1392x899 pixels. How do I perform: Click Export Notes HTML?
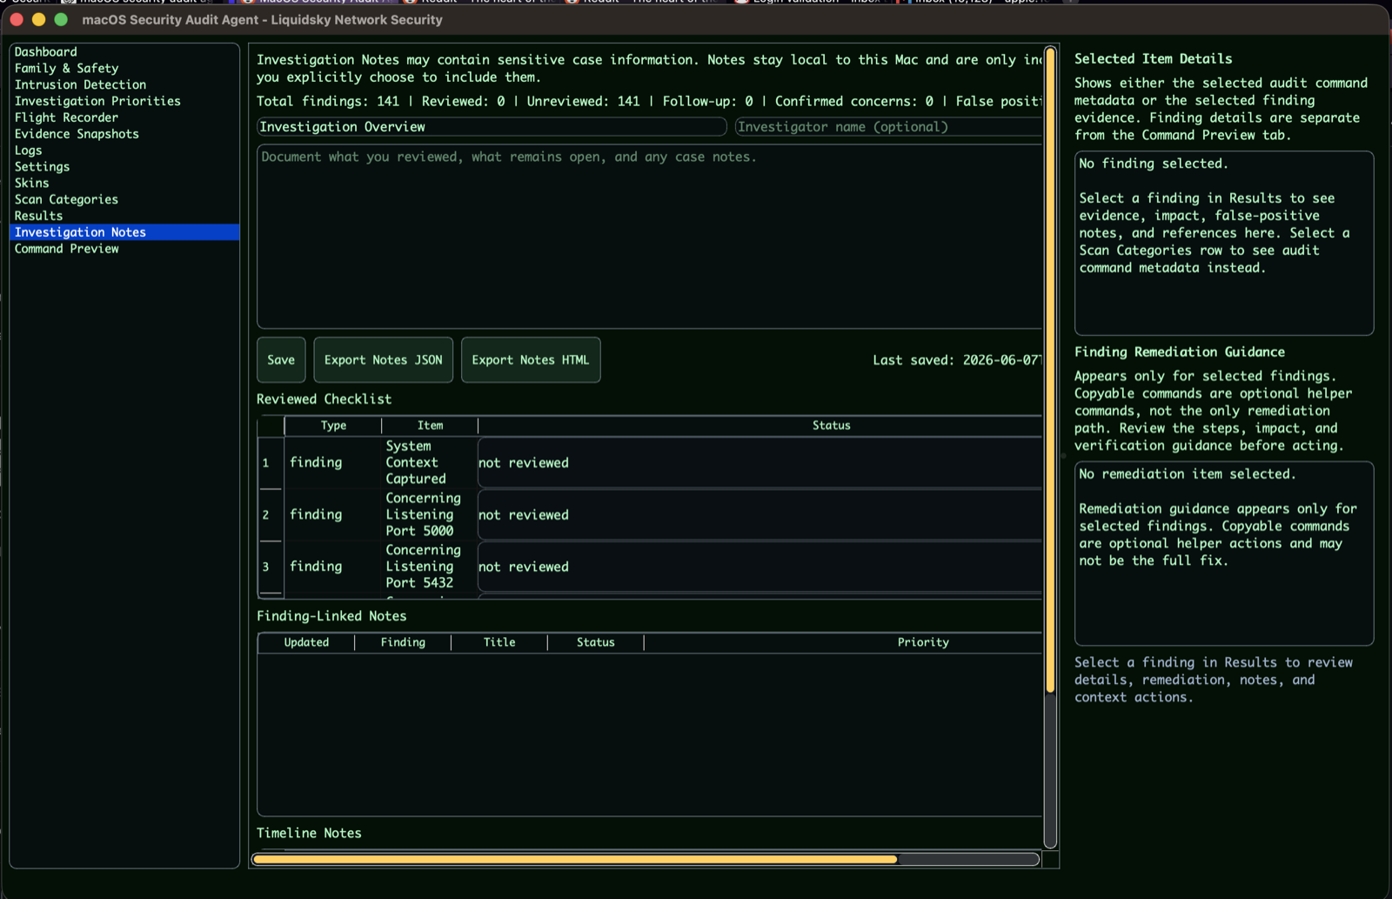pyautogui.click(x=531, y=360)
